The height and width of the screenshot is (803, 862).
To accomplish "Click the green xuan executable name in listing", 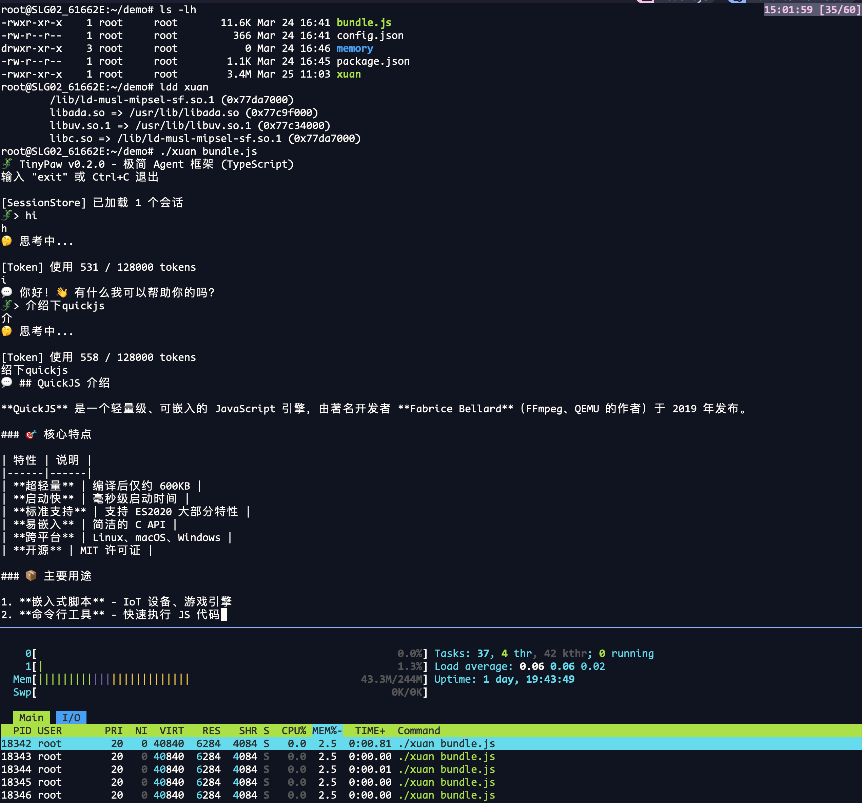I will [x=349, y=74].
